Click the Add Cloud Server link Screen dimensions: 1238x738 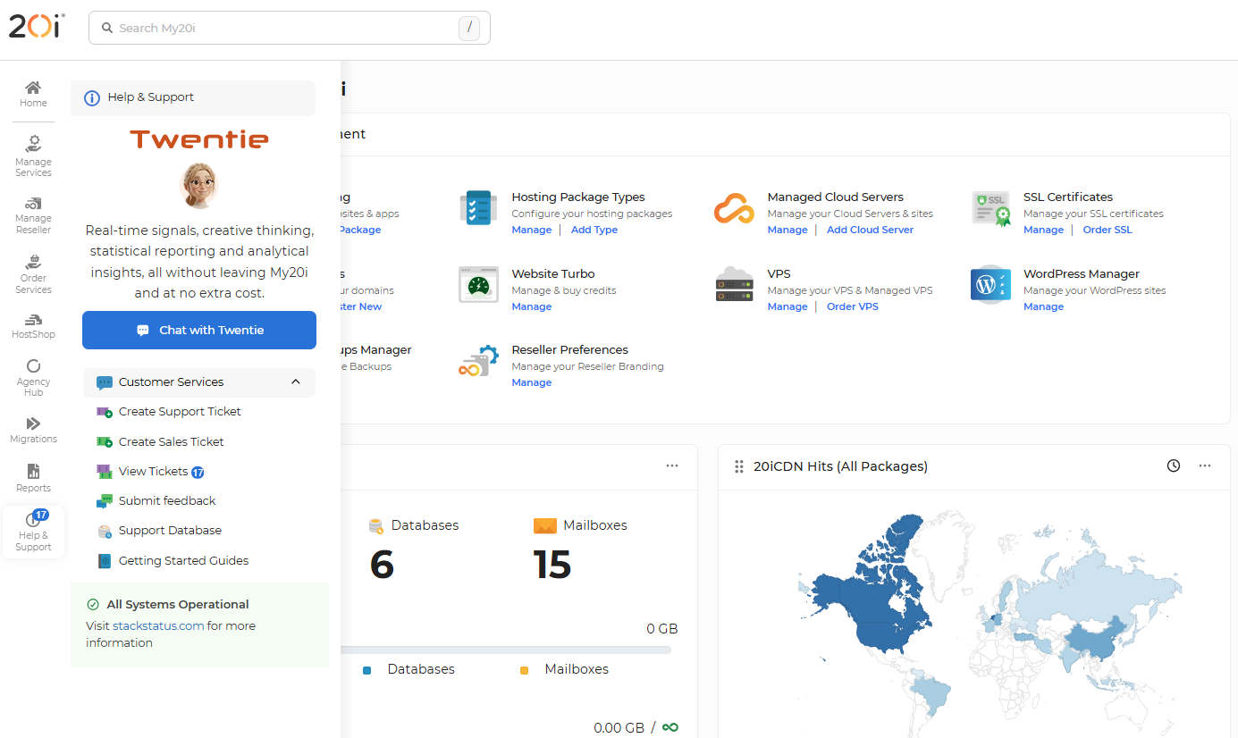(x=870, y=230)
